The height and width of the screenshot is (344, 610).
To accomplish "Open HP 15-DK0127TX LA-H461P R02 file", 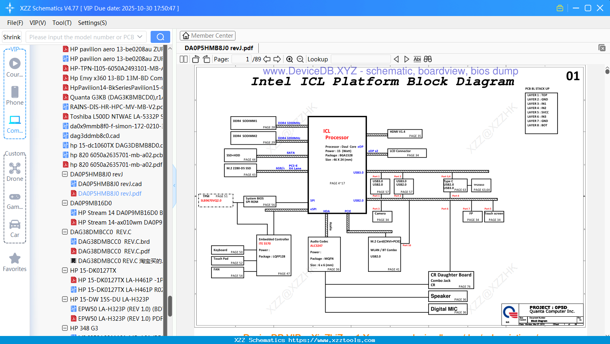I will [x=117, y=290].
